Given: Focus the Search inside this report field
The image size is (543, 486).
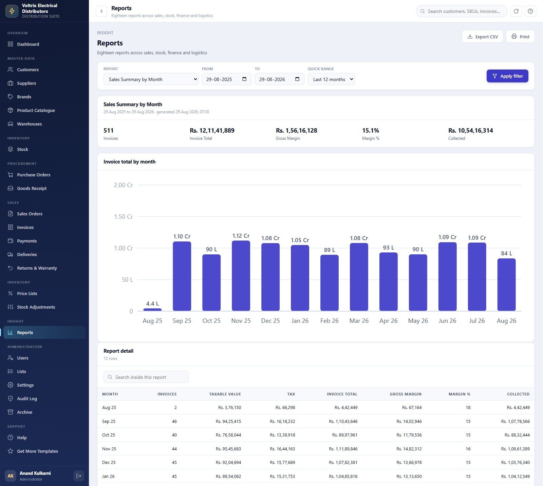Looking at the screenshot, I should pos(146,377).
